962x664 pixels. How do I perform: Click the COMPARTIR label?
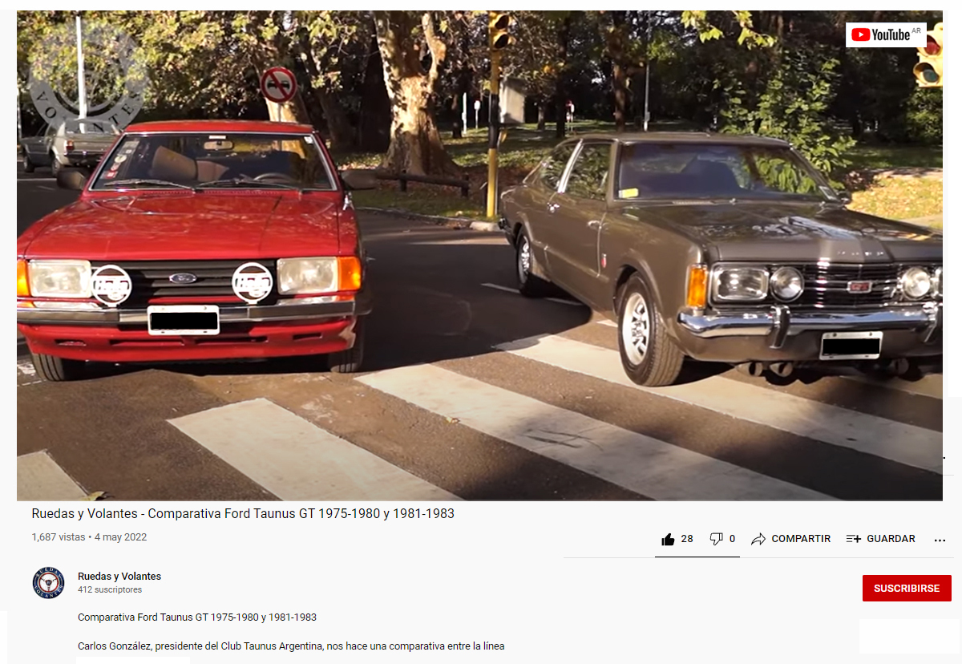pyautogui.click(x=801, y=539)
